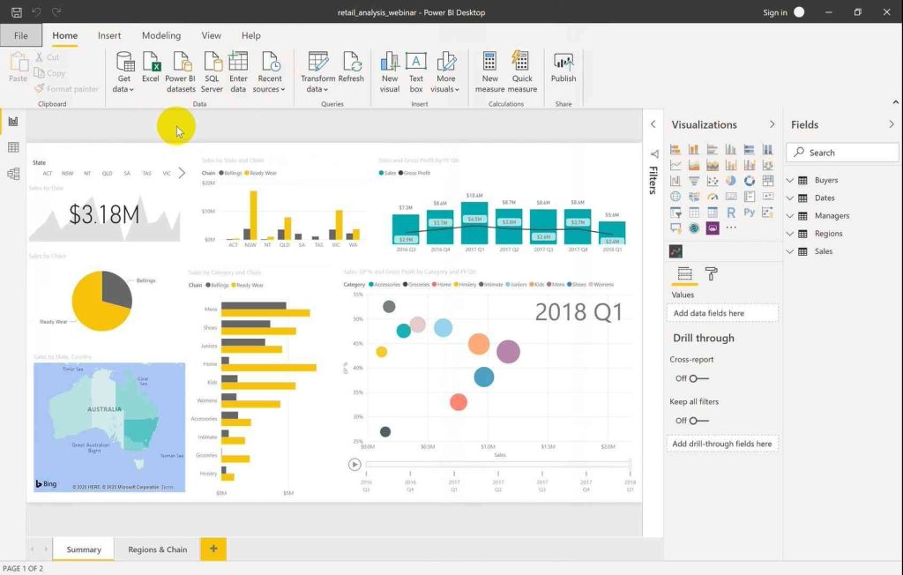Switch to Regions & Chain page tab

pyautogui.click(x=157, y=549)
